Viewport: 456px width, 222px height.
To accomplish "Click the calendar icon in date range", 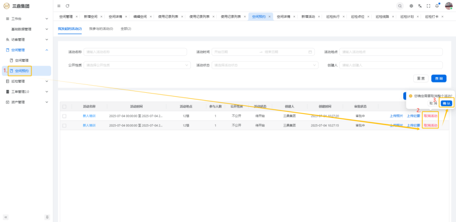I will 310,52.
